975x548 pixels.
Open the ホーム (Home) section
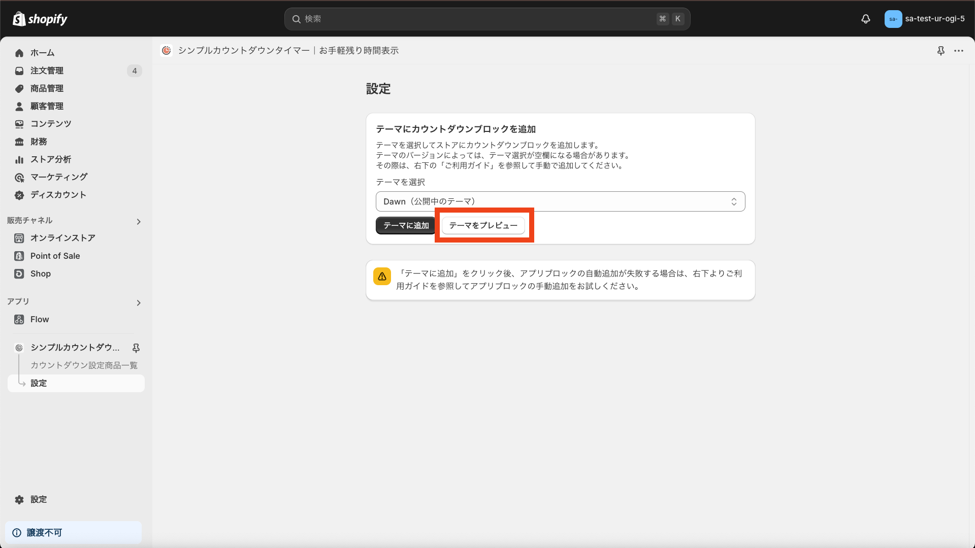(x=43, y=53)
